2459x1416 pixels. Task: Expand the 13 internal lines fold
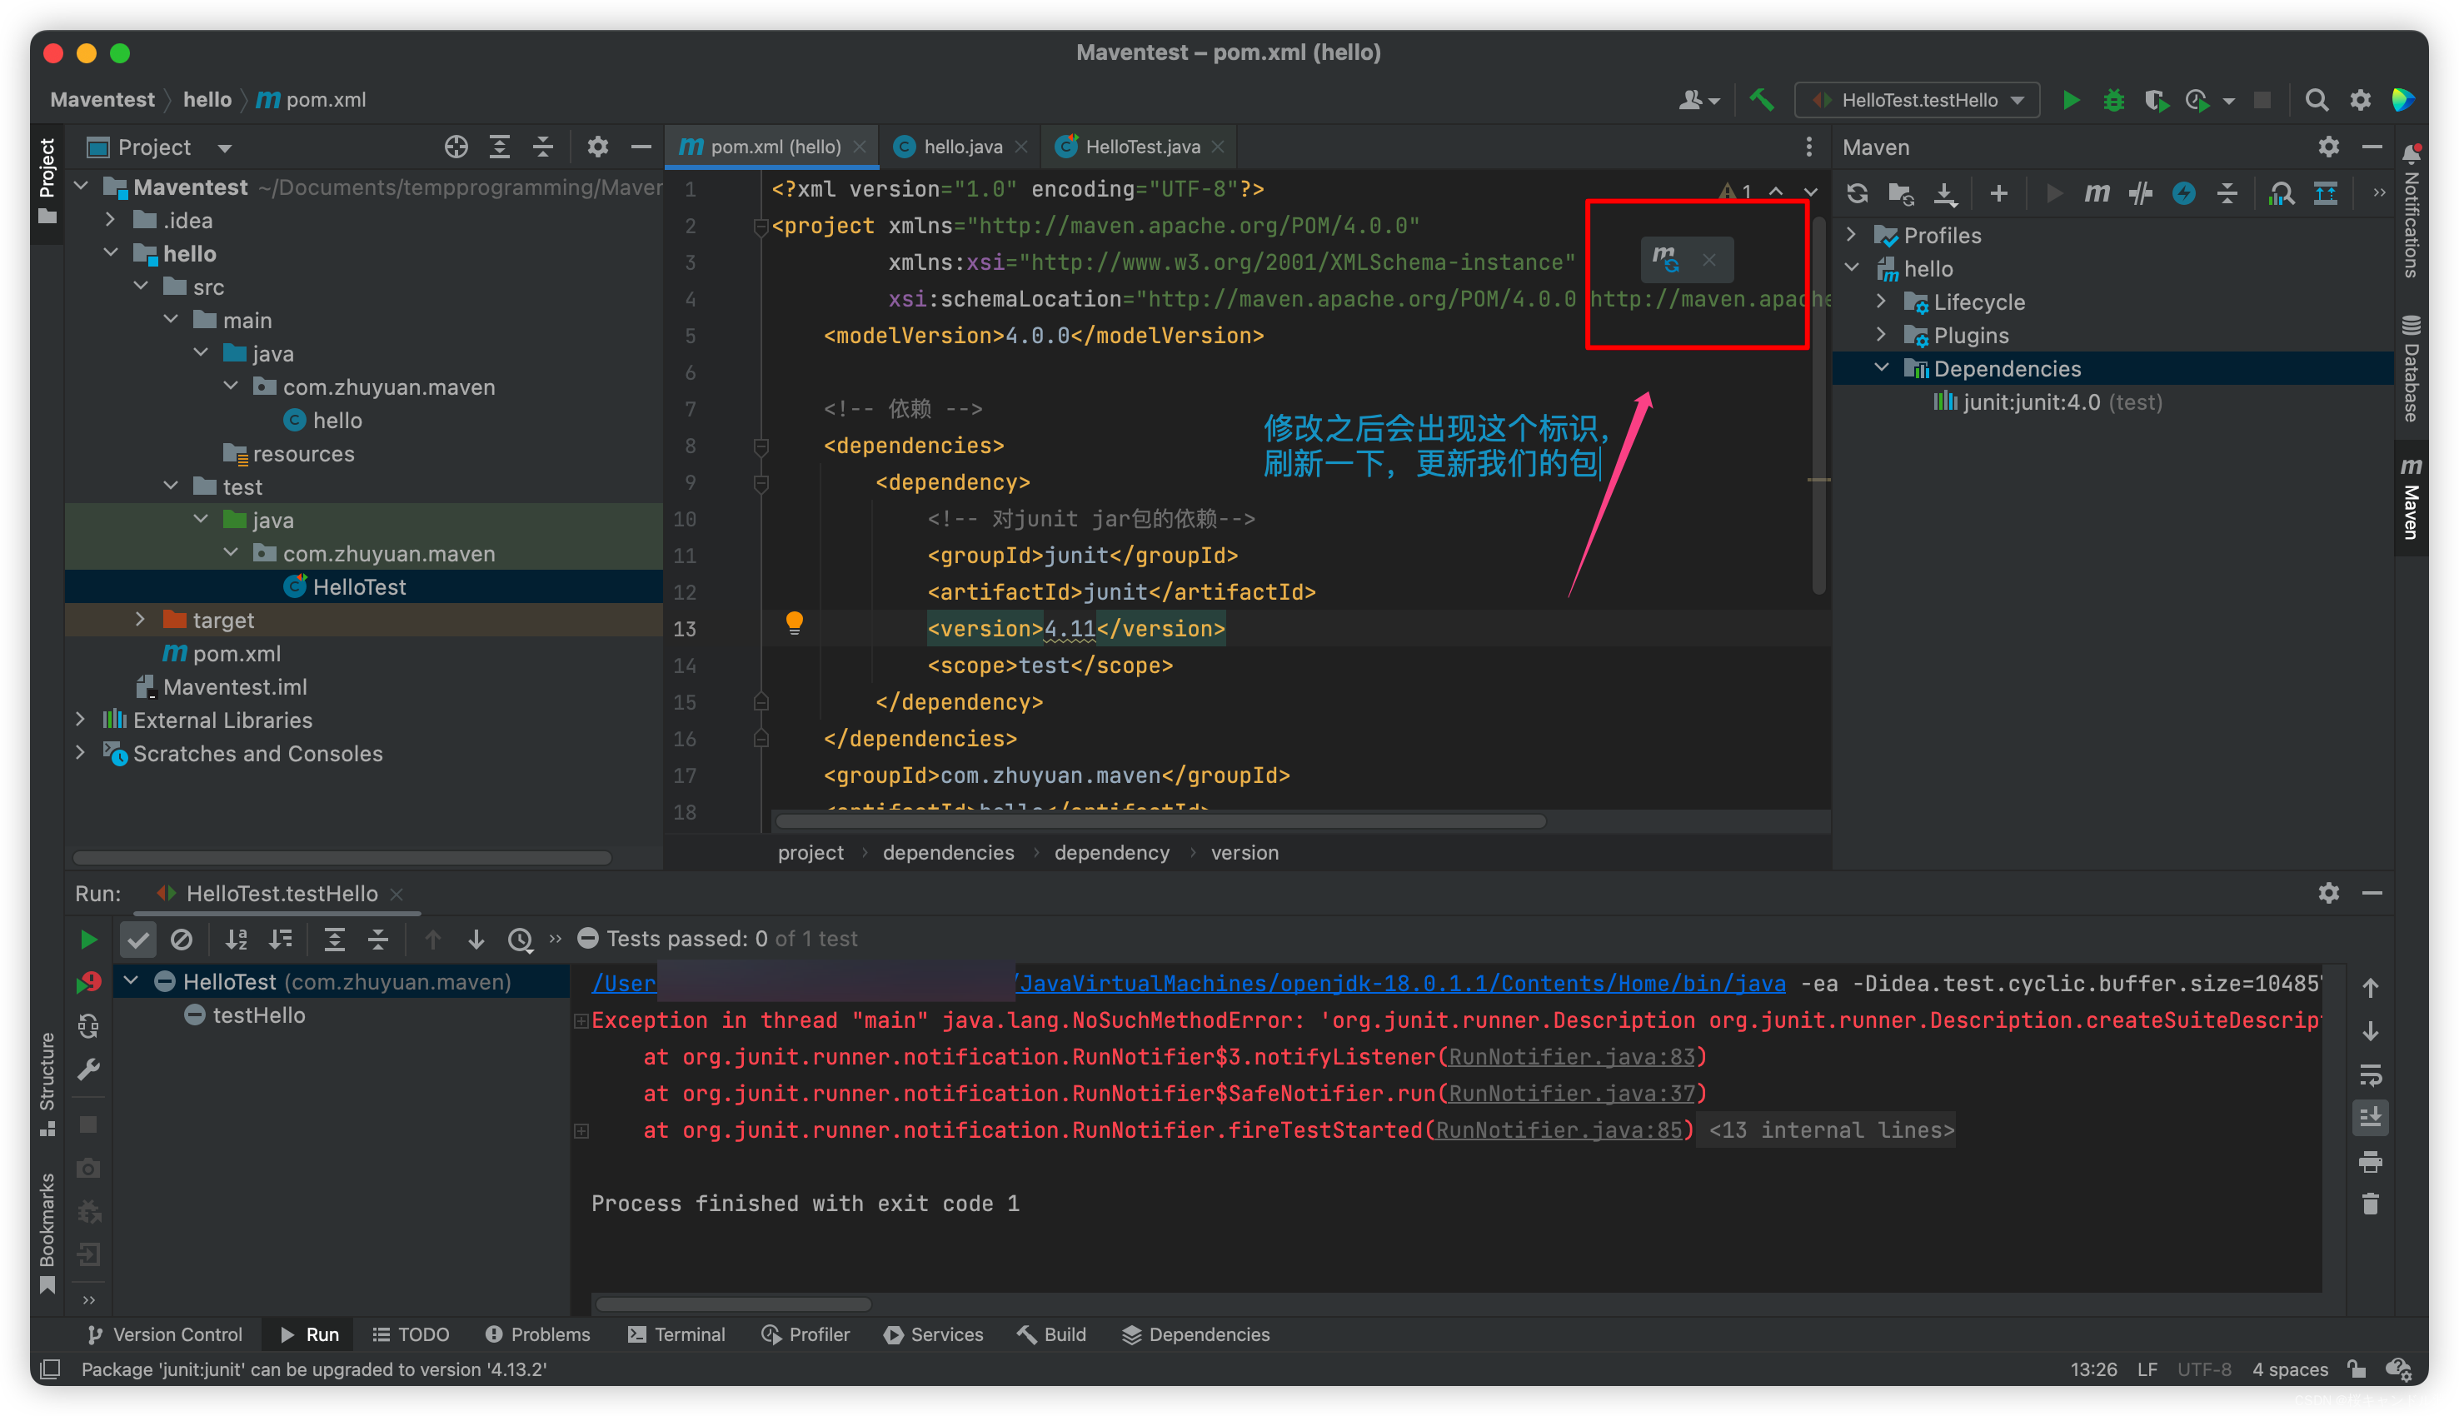[1831, 1130]
